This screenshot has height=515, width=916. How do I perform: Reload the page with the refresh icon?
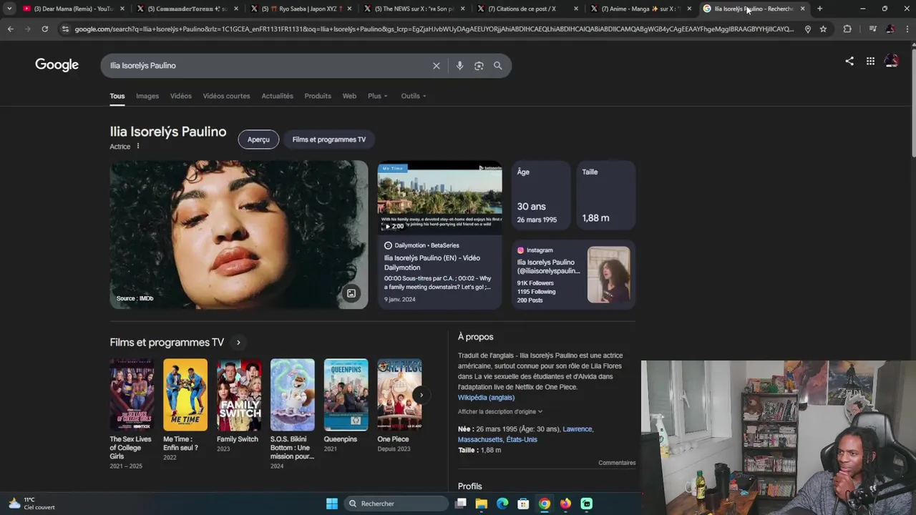pos(44,29)
